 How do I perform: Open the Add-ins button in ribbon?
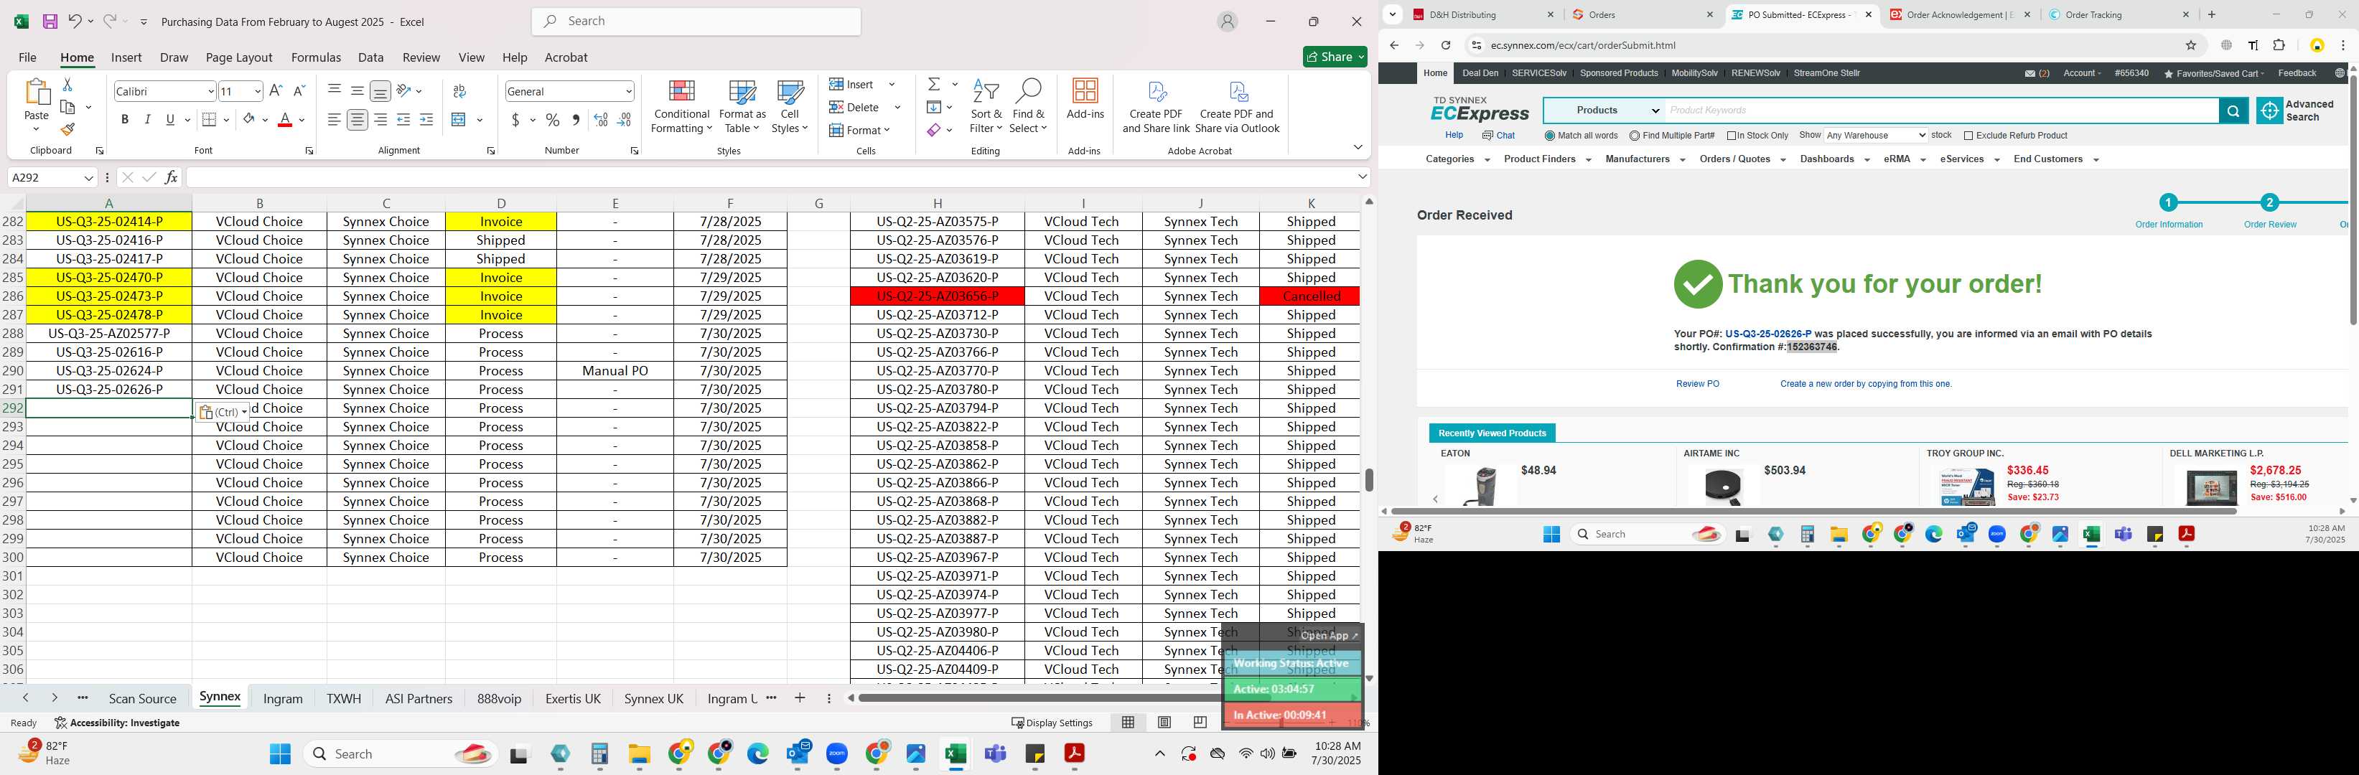[x=1085, y=100]
